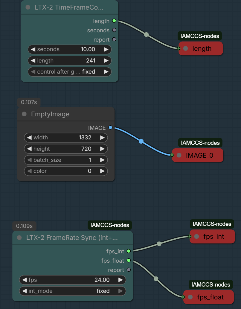This screenshot has width=241, height=309.
Task: Click the seconds output port on TimeFrame node
Action: click(x=114, y=30)
